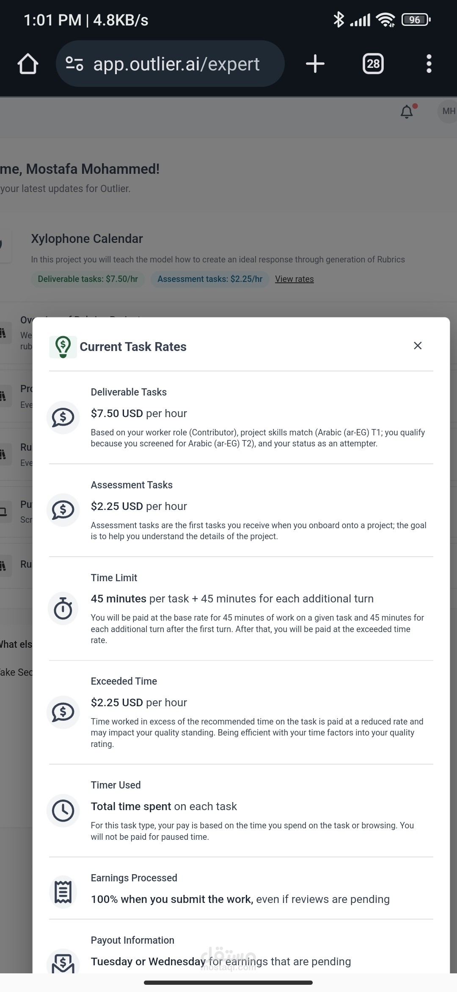Screen dimensions: 457x992
Task: Open the tab switcher showing 28 tabs
Action: pos(373,64)
